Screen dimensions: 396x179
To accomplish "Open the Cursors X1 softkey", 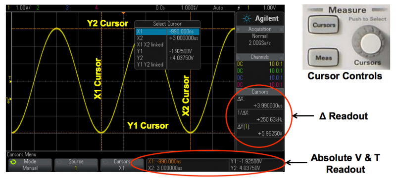I will click(122, 165).
